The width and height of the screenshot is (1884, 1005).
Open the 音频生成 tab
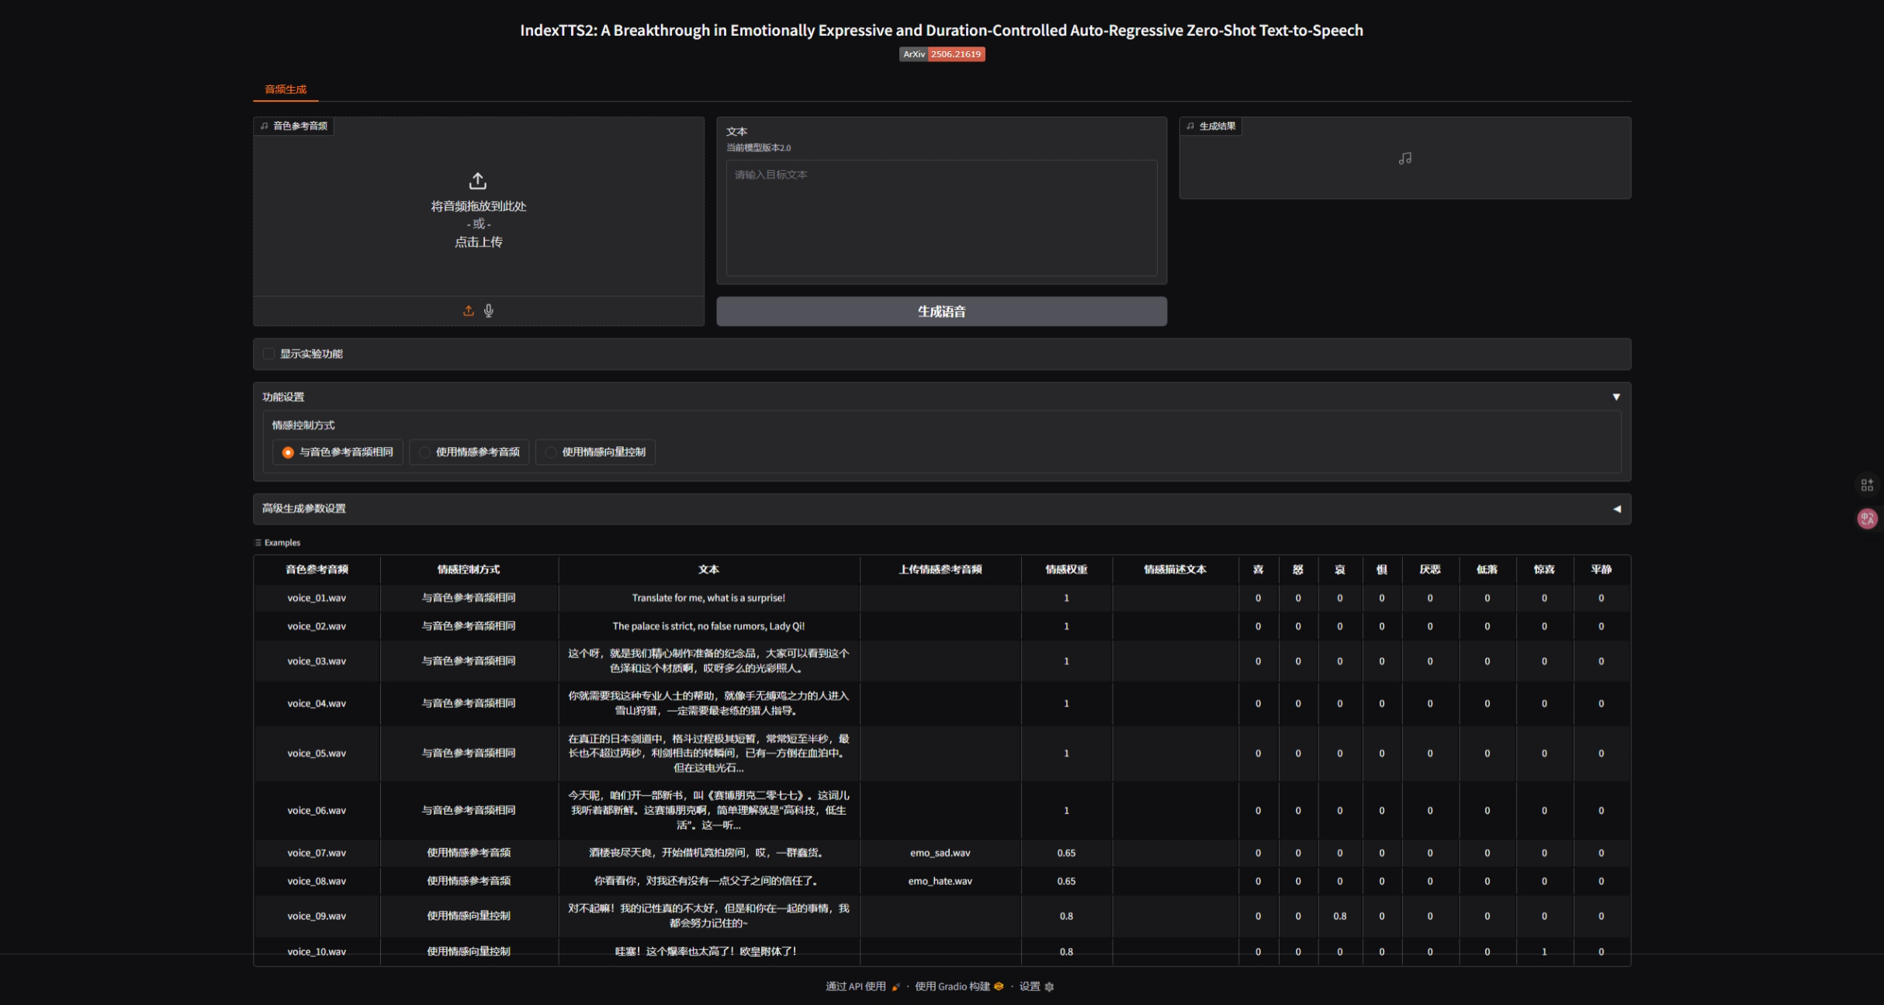click(286, 89)
